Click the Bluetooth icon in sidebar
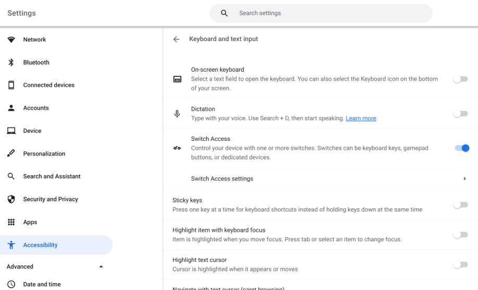The width and height of the screenshot is (478, 290). click(x=11, y=62)
